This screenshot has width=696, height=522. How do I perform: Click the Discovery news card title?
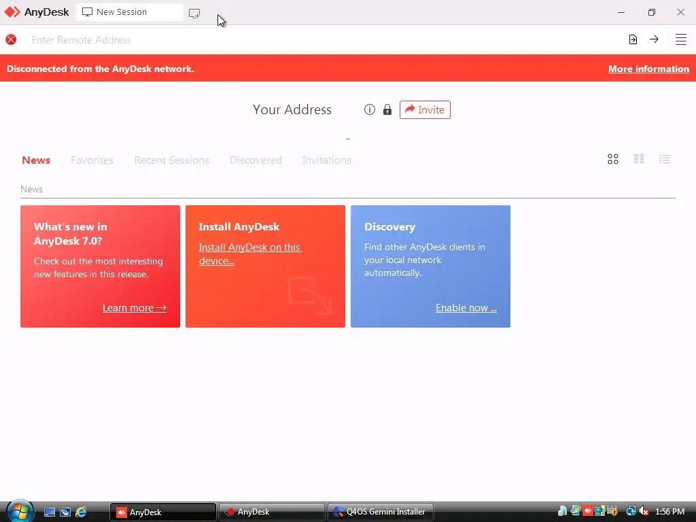coord(389,227)
